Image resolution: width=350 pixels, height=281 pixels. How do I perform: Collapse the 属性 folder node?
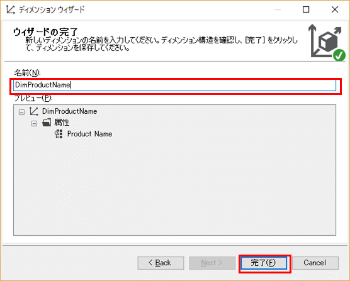[x=34, y=123]
